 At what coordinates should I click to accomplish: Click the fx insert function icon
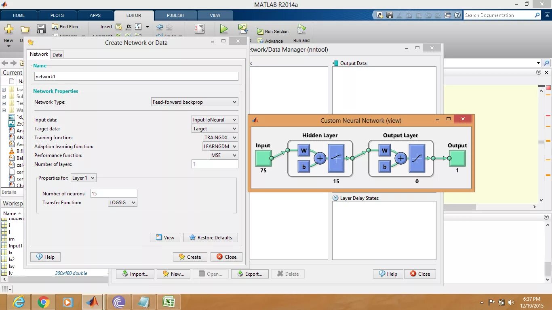(129, 27)
